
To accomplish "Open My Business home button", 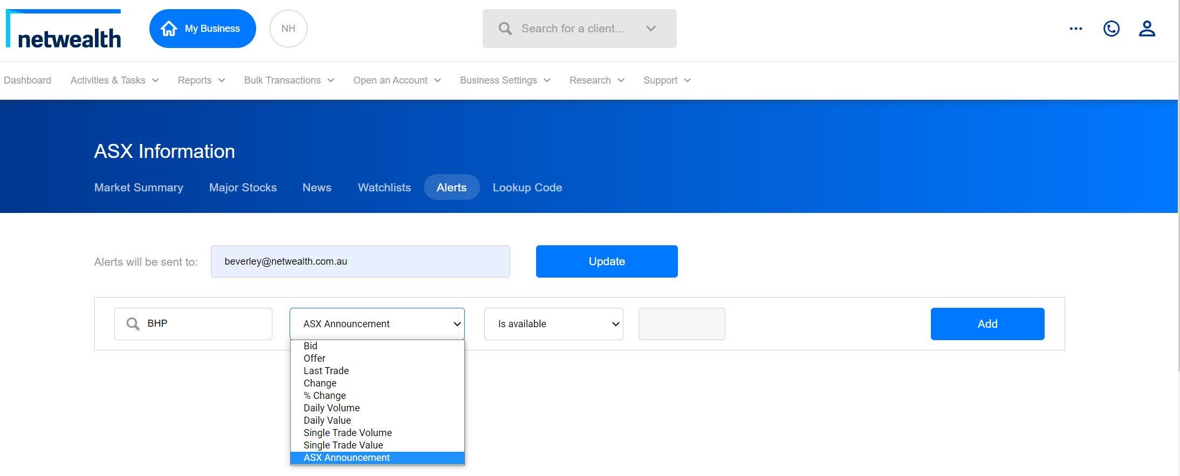I will [203, 29].
